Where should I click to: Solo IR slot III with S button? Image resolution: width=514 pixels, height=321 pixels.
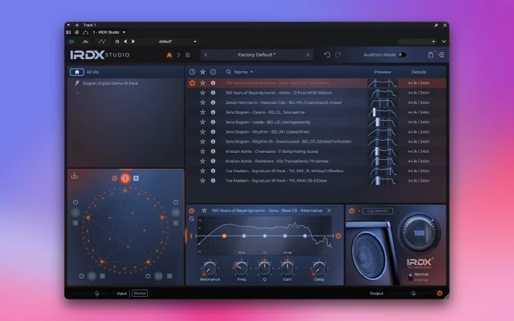(x=170, y=276)
